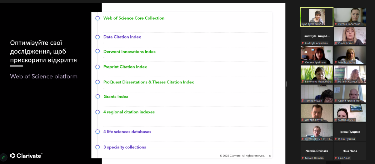Click muted mic icon for Natalia Divinska
Image resolution: width=375 pixels, height=164 pixels.
click(x=303, y=158)
